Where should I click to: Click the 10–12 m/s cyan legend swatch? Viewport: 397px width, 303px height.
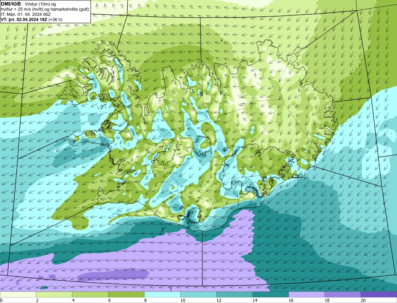198,294
